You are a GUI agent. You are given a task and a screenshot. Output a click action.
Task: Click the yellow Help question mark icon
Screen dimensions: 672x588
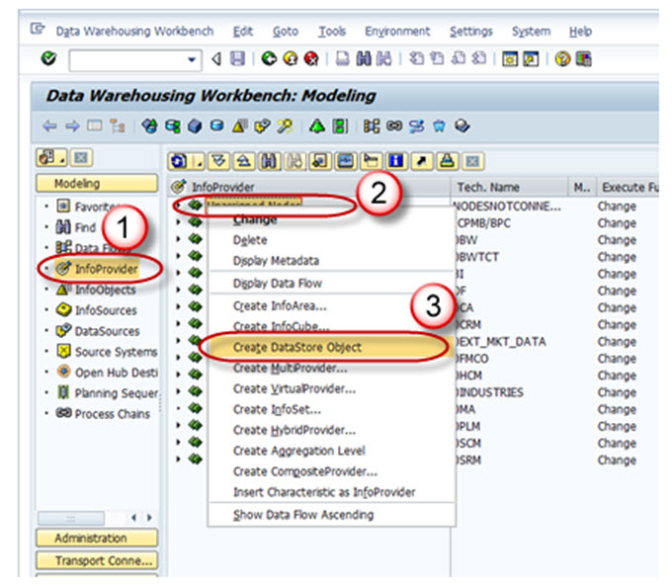tap(562, 60)
